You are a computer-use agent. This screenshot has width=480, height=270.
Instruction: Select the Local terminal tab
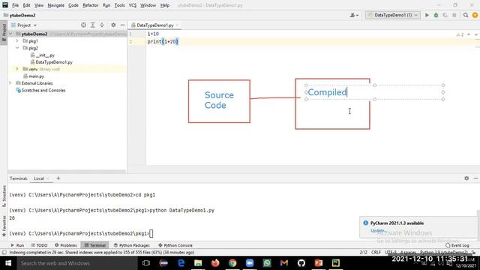click(39, 178)
